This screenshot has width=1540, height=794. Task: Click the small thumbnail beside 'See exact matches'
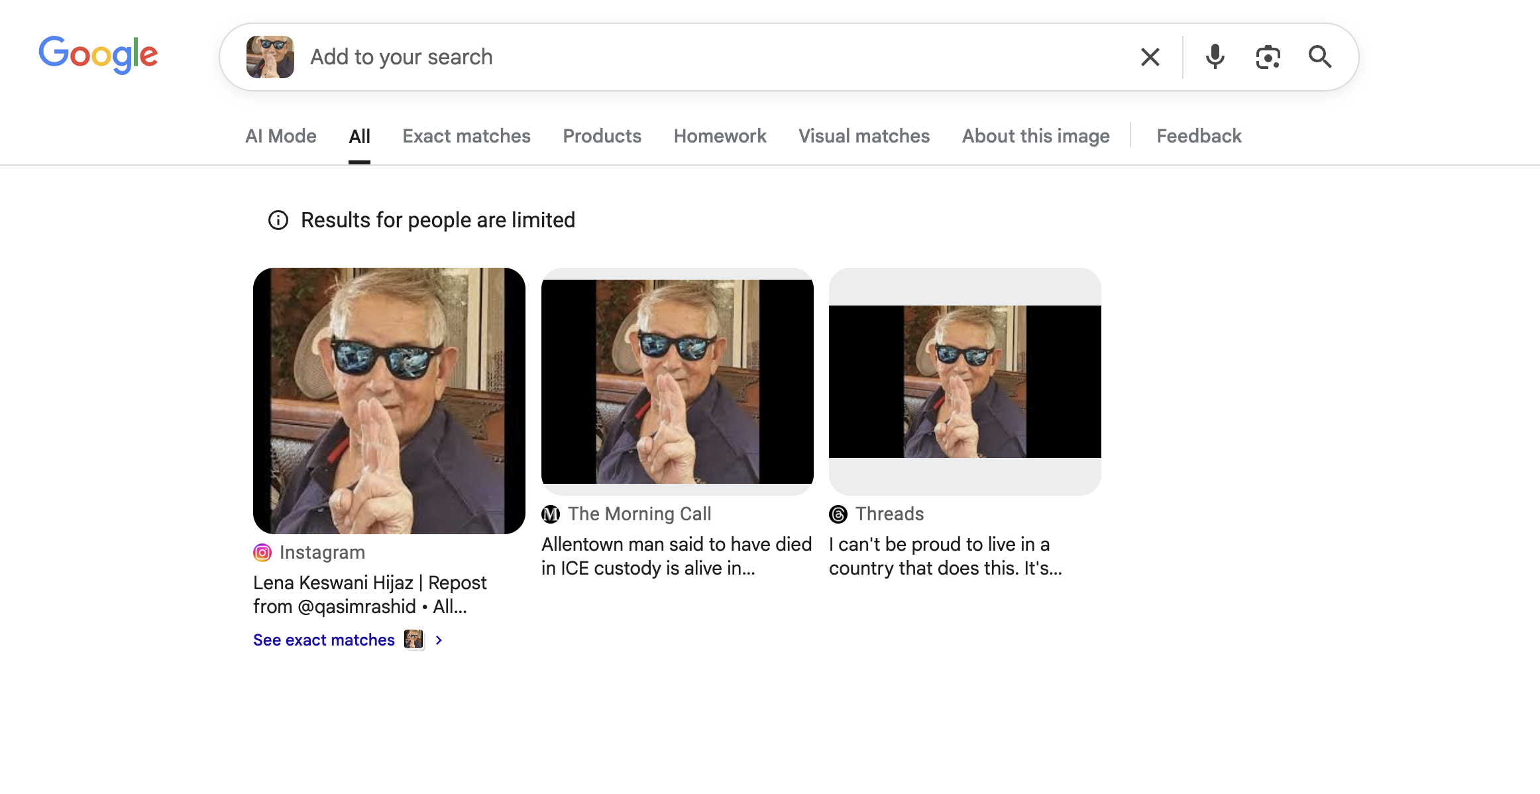tap(414, 640)
